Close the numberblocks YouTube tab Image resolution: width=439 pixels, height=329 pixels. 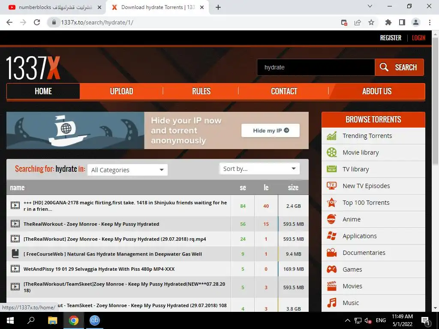(99, 7)
